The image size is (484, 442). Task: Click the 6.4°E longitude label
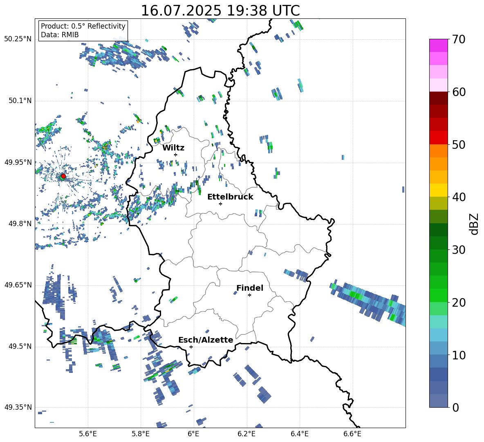point(299,434)
